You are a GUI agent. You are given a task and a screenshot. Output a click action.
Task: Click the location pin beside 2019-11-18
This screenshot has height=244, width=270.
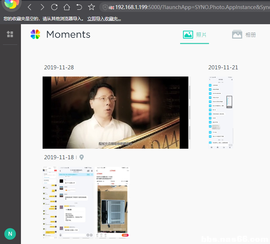coord(82,157)
